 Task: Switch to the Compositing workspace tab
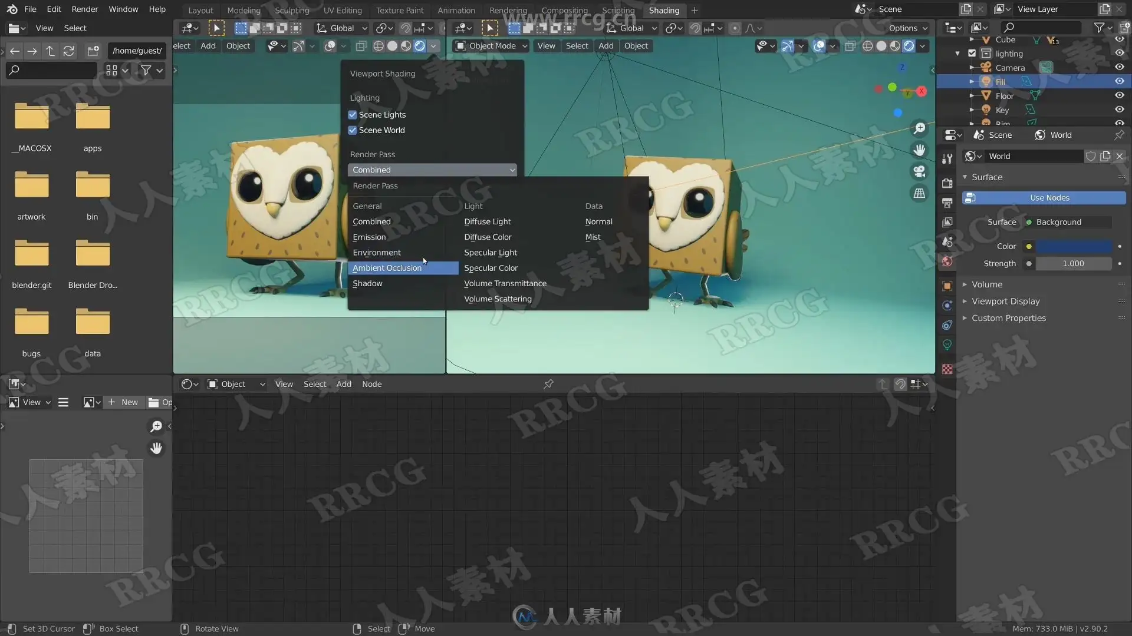click(x=564, y=10)
